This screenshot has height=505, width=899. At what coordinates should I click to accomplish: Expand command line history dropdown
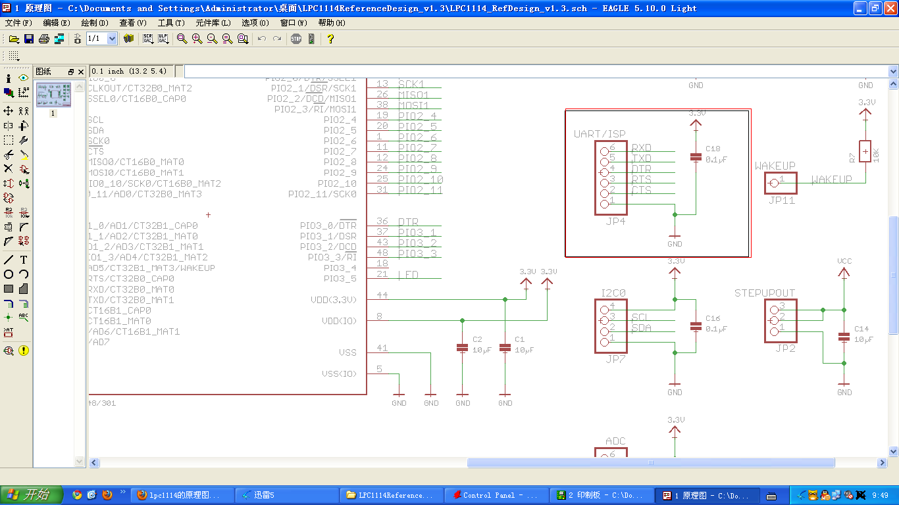point(893,71)
